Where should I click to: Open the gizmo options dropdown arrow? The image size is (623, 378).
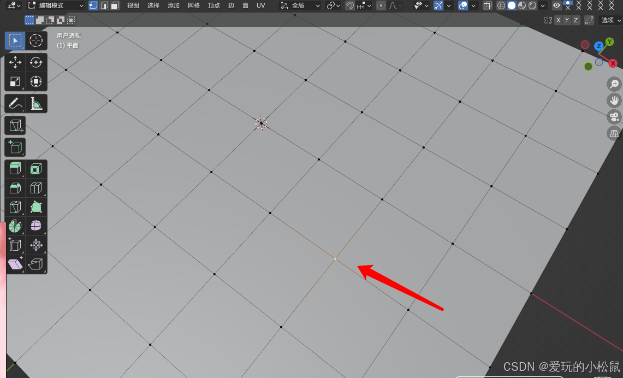pyautogui.click(x=449, y=5)
